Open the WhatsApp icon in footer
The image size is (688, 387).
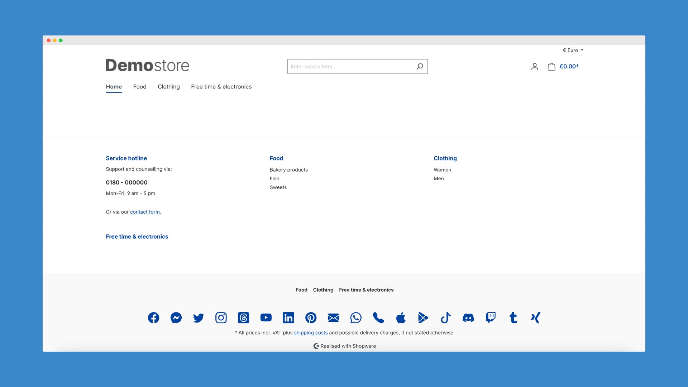[356, 318]
